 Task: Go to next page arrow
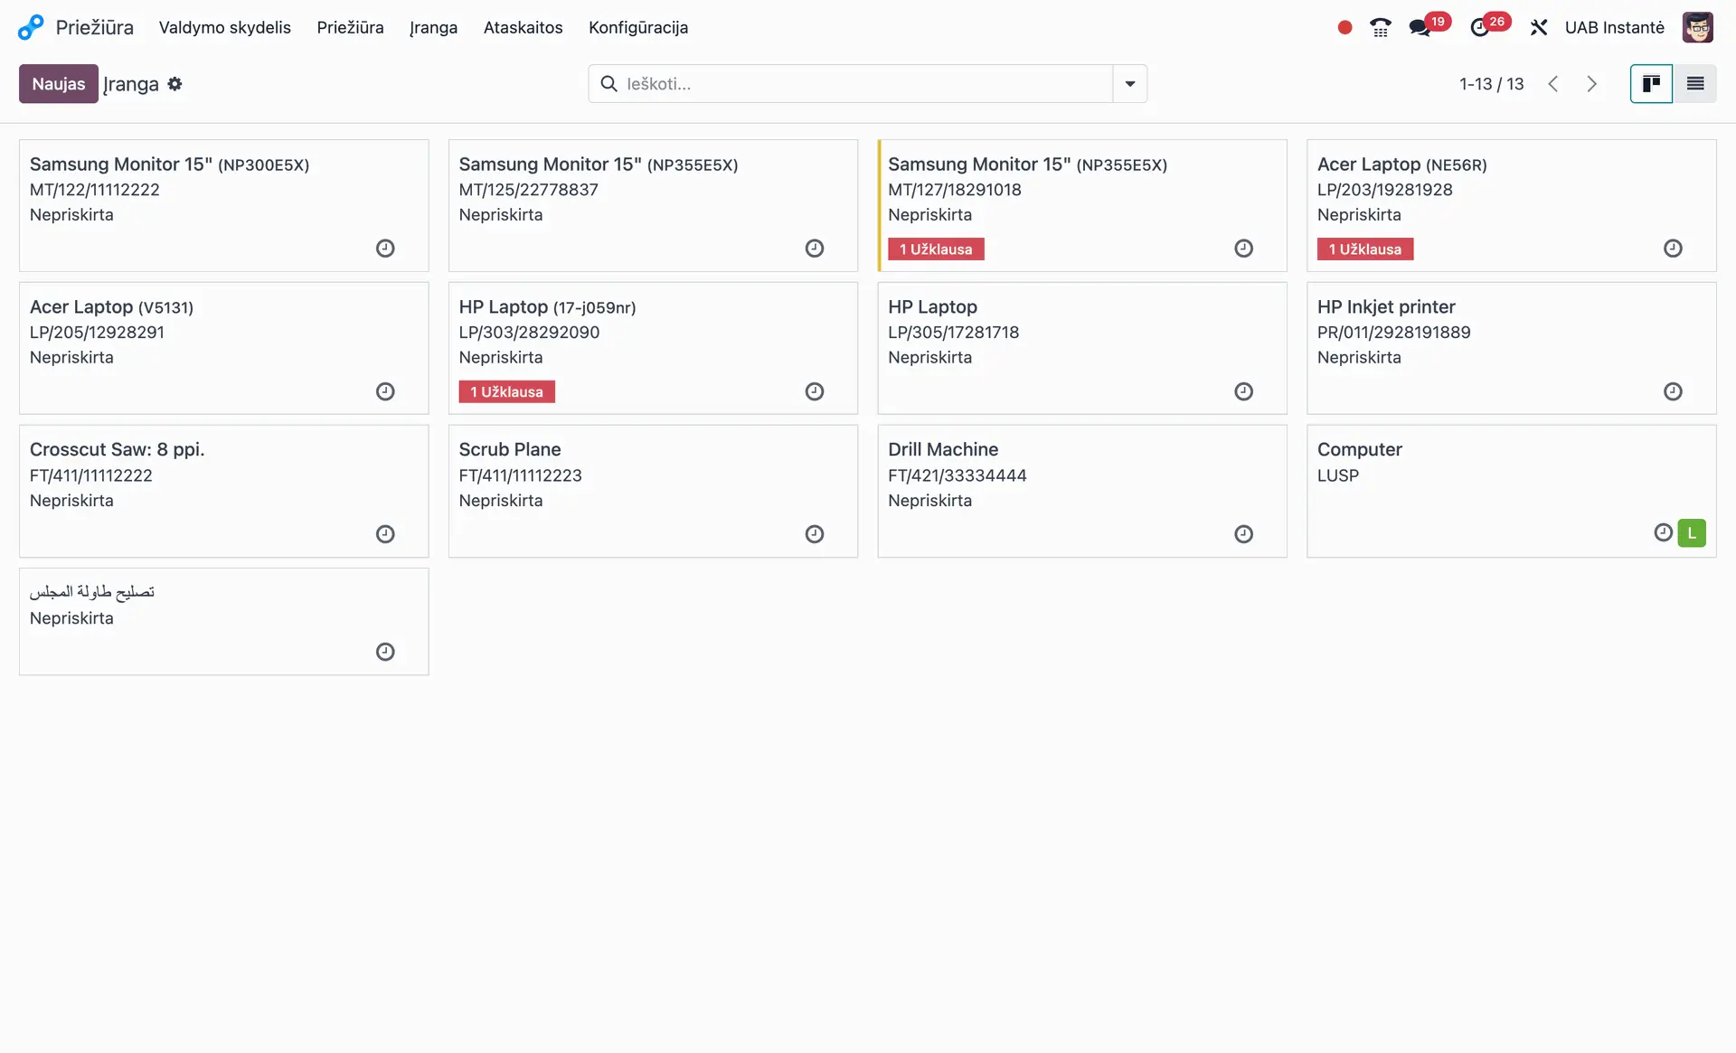(1591, 84)
